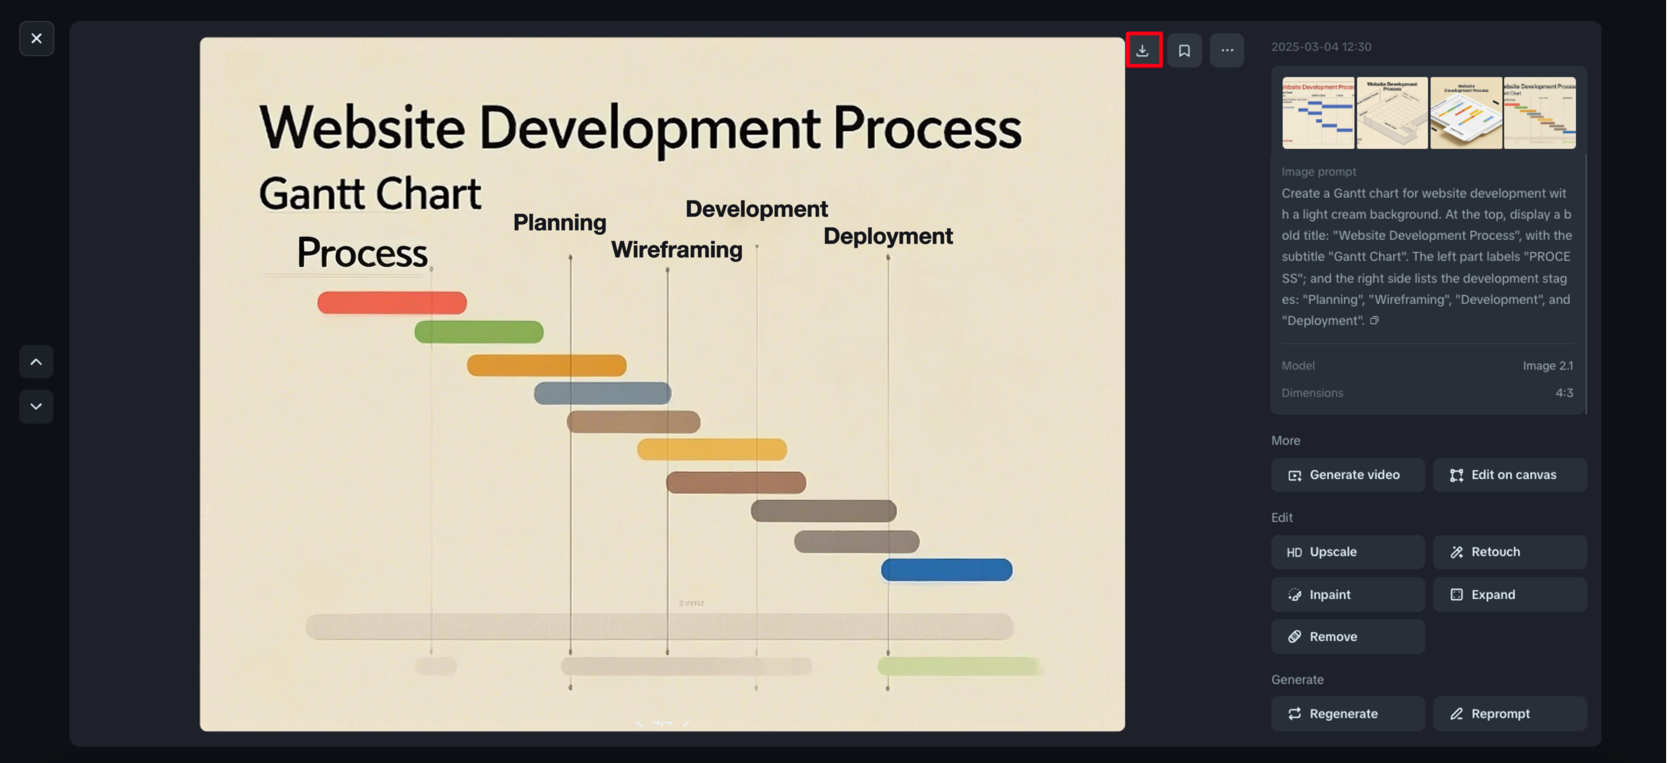
Task: Click Reprompt to edit the prompt
Action: [x=1509, y=714]
